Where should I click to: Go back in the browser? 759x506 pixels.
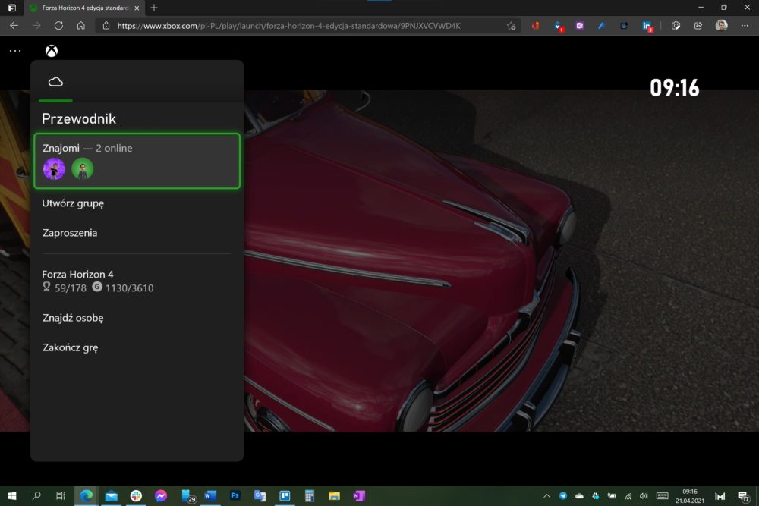coord(14,26)
